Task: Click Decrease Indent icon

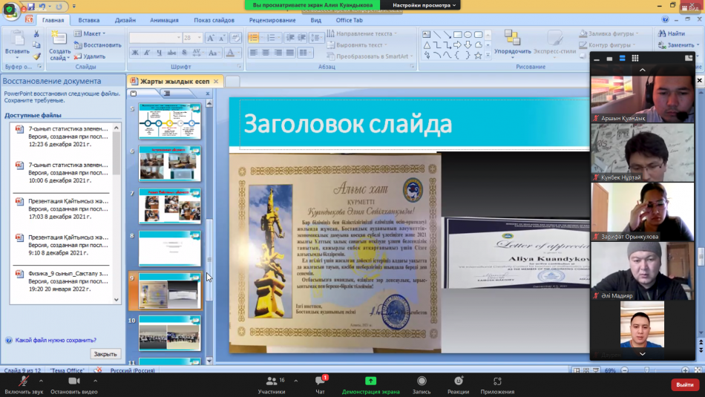Action: (290, 38)
